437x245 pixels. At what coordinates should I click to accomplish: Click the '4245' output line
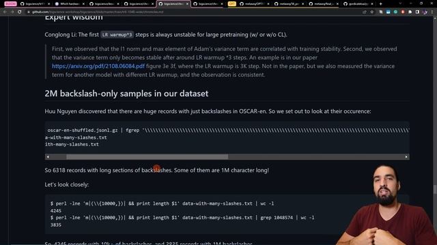[56, 211]
